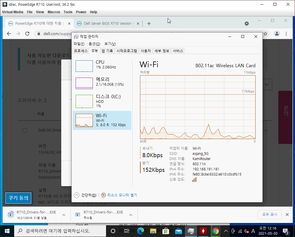Viewport: 295px width, 237px height.
Task: Show hidden system tray icons
Action: coord(226,231)
